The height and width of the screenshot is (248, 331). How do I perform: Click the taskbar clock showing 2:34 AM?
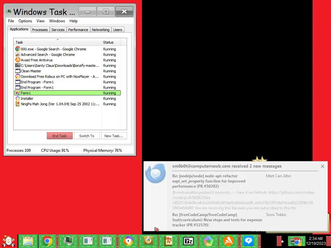click(x=315, y=241)
